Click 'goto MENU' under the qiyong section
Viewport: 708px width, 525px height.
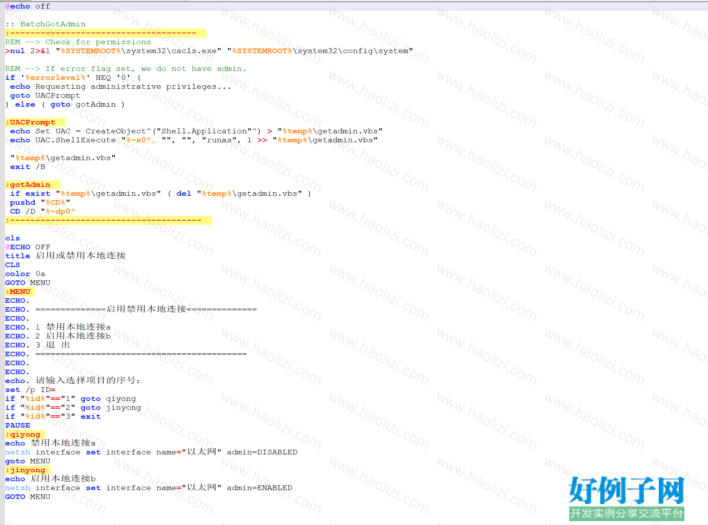tap(28, 461)
